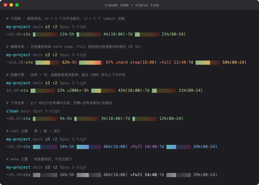Click the '⚠200k+' long-context warning
The image size is (259, 185).
pos(74,91)
